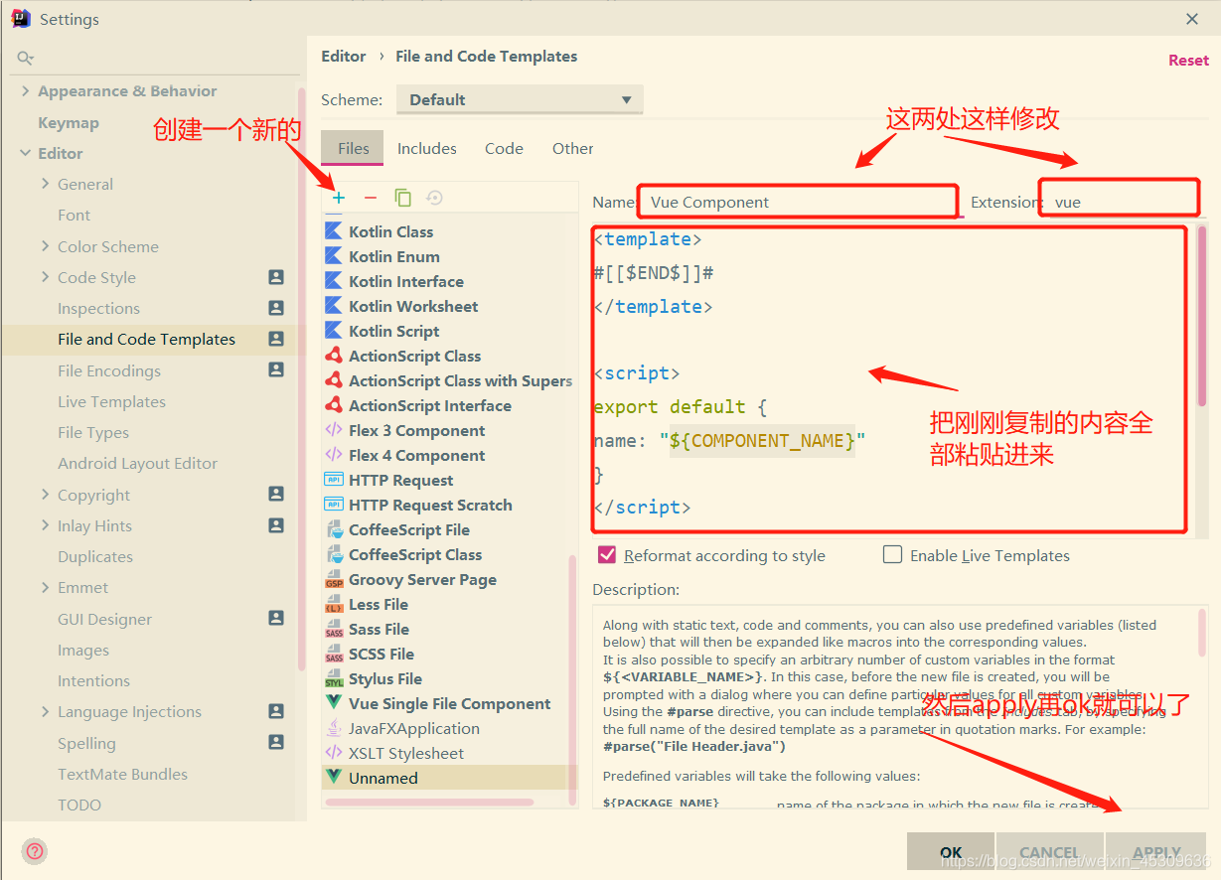
Task: Expand Appearance & Behavior section
Action: [25, 90]
